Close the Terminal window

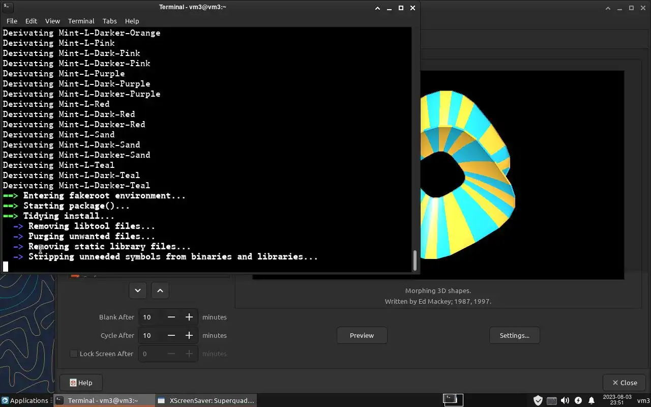tap(412, 8)
